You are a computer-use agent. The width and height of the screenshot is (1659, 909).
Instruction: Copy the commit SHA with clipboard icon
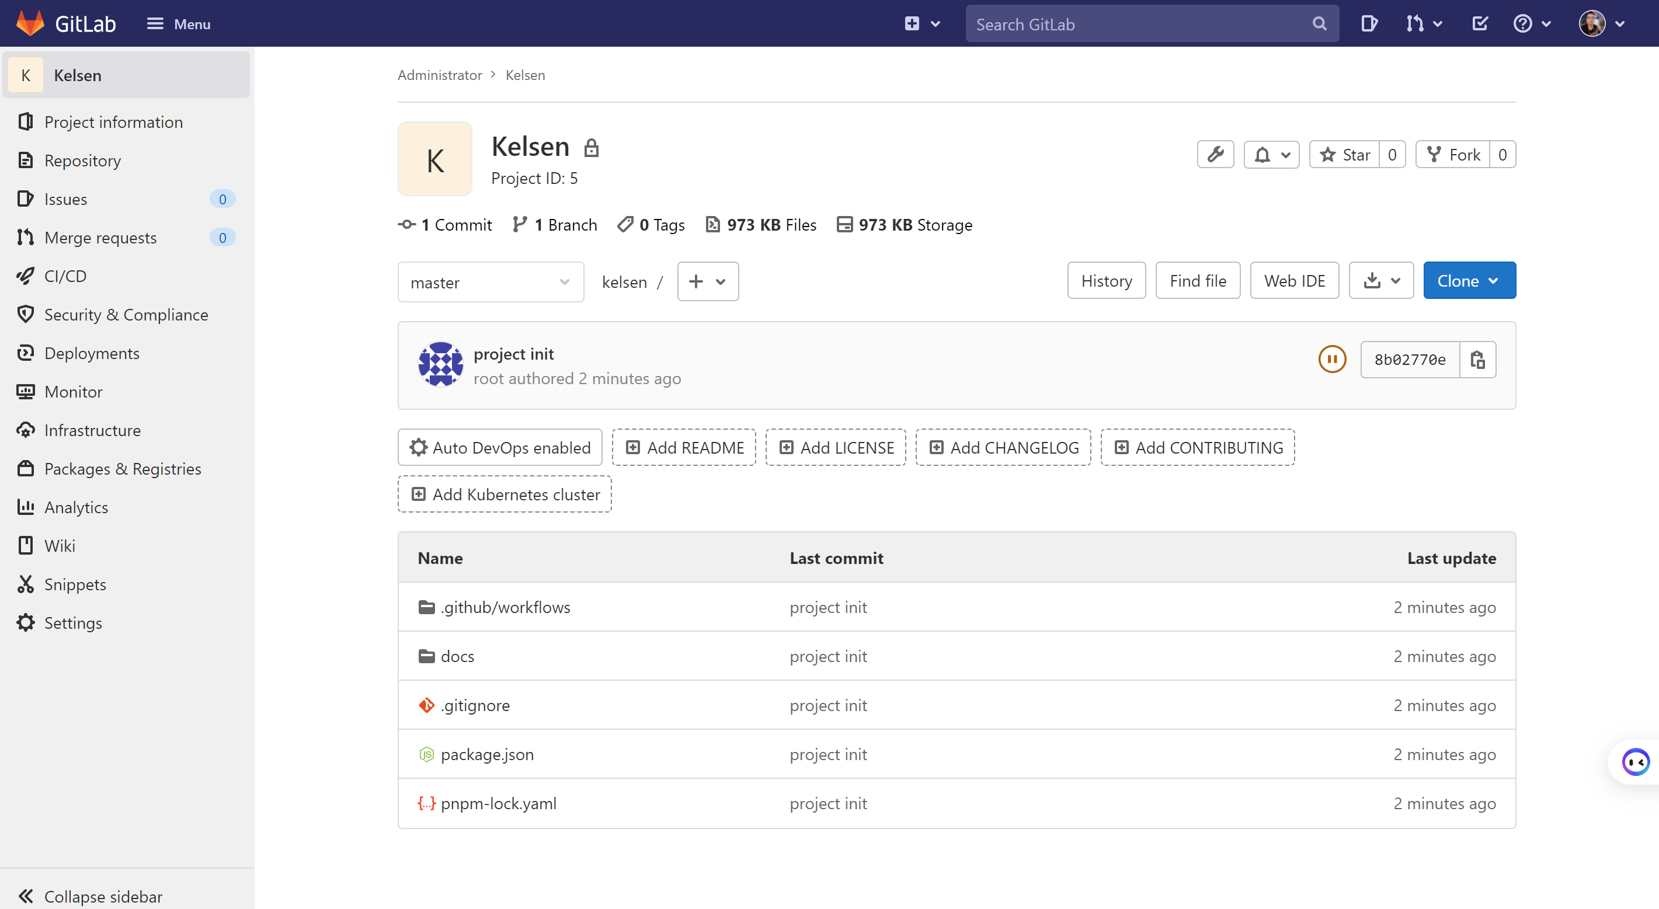tap(1477, 359)
